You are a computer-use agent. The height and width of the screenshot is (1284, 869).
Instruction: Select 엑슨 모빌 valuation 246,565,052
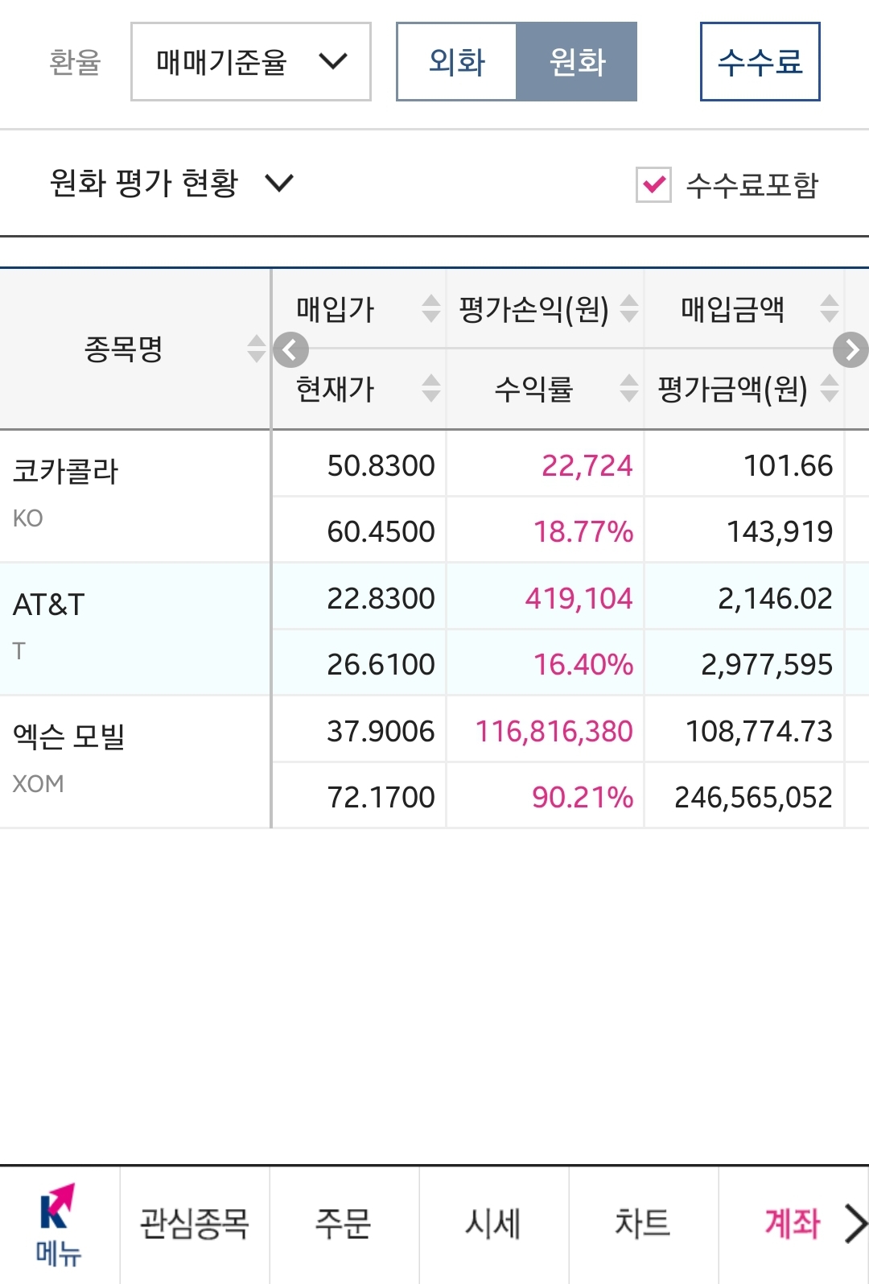753,797
